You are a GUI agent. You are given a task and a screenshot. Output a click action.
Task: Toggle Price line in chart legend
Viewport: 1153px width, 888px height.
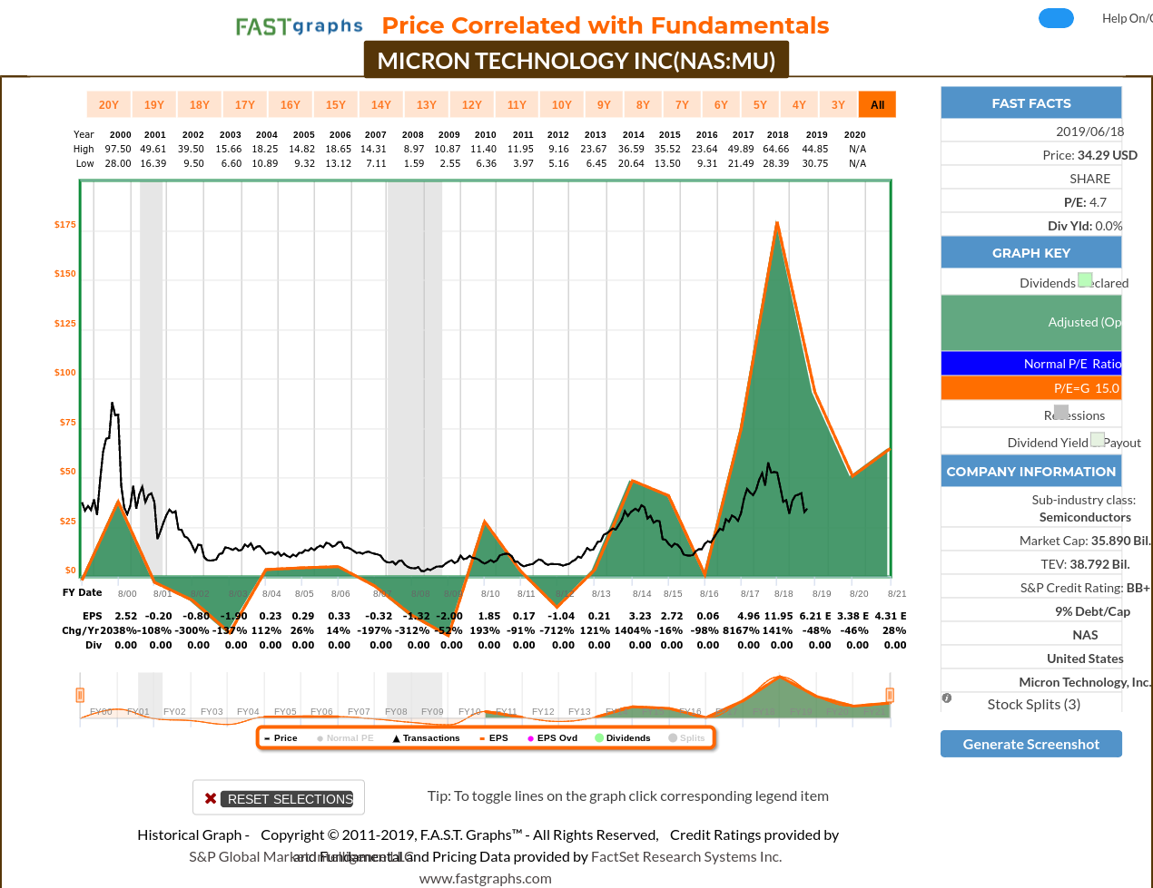pos(281,738)
